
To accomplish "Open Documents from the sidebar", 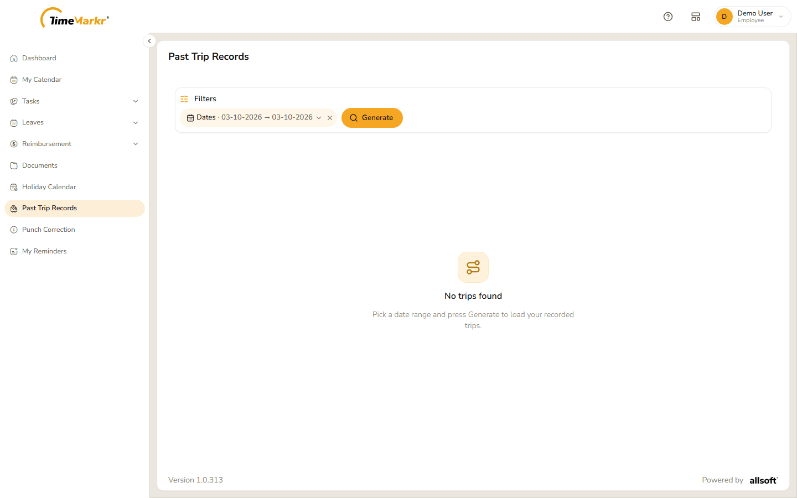I will pos(75,165).
